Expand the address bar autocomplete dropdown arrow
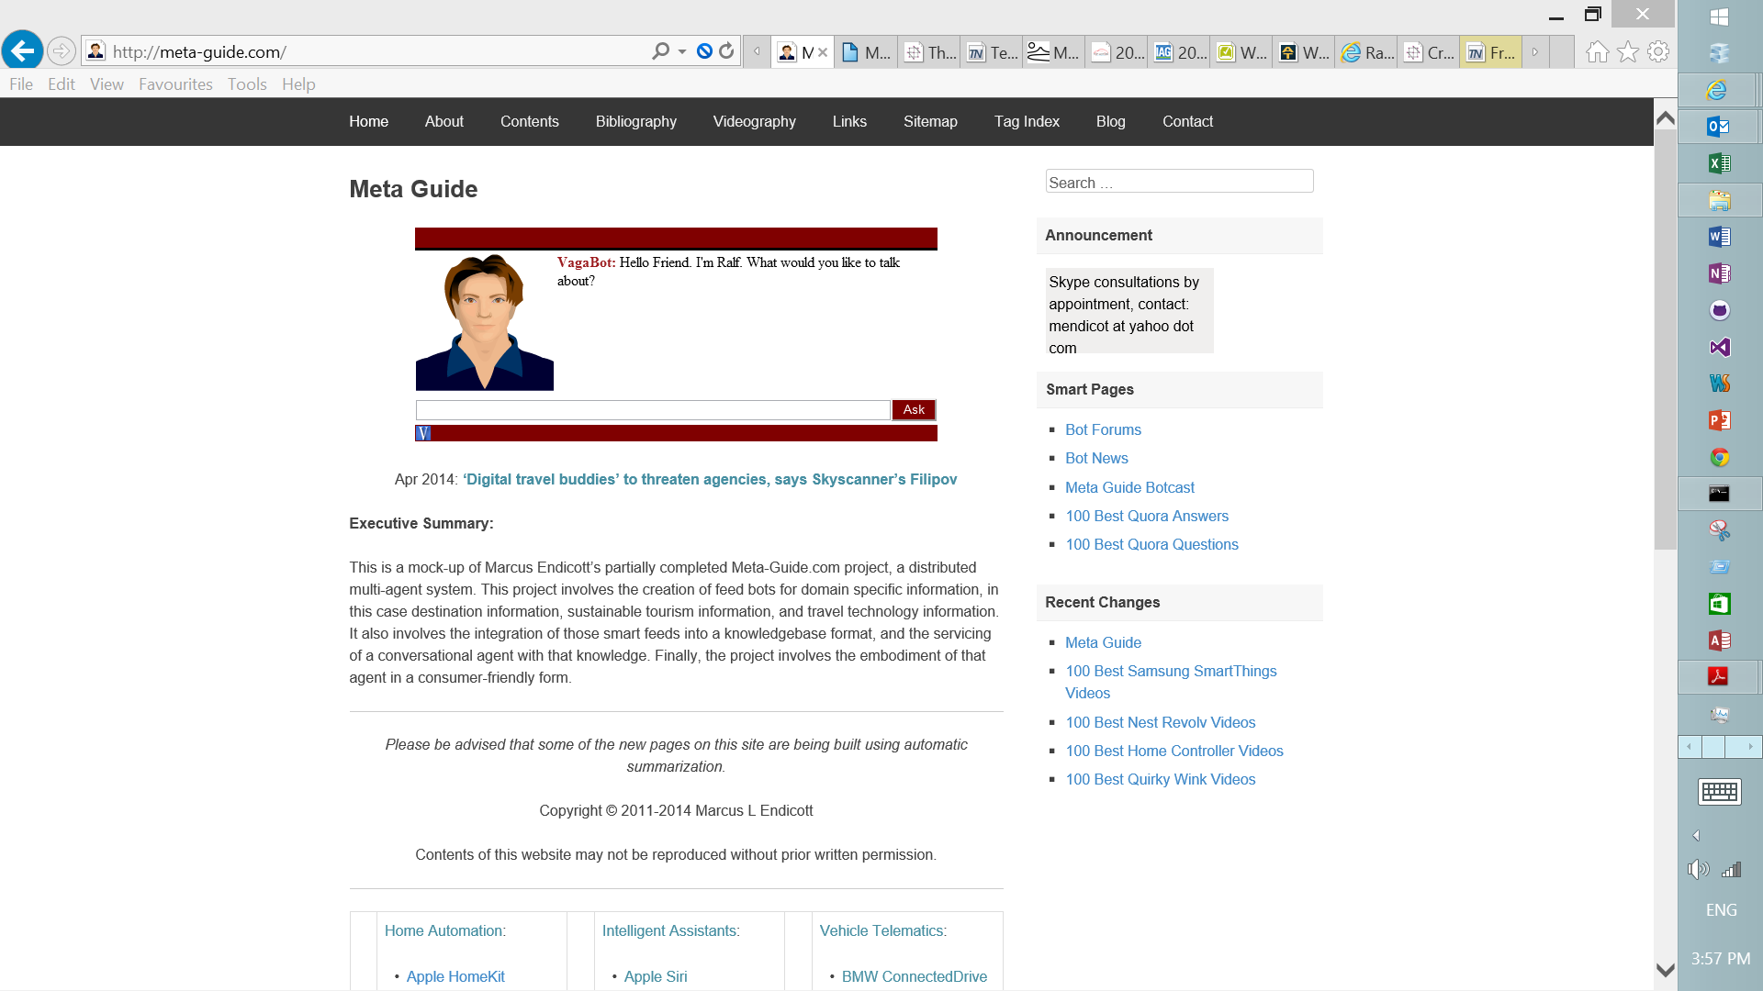Screen dimensions: 1763x991 click(x=682, y=51)
